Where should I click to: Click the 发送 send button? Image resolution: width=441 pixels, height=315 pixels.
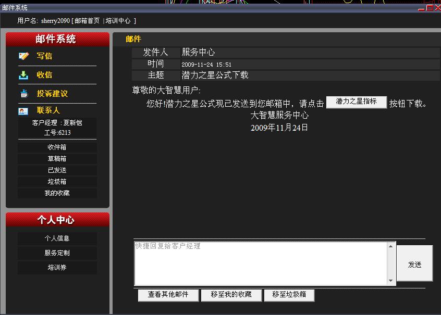click(414, 264)
